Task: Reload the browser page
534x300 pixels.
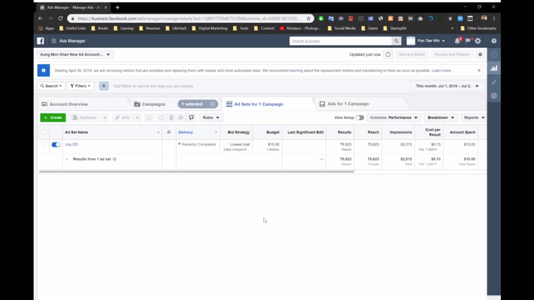Action: pyautogui.click(x=60, y=18)
